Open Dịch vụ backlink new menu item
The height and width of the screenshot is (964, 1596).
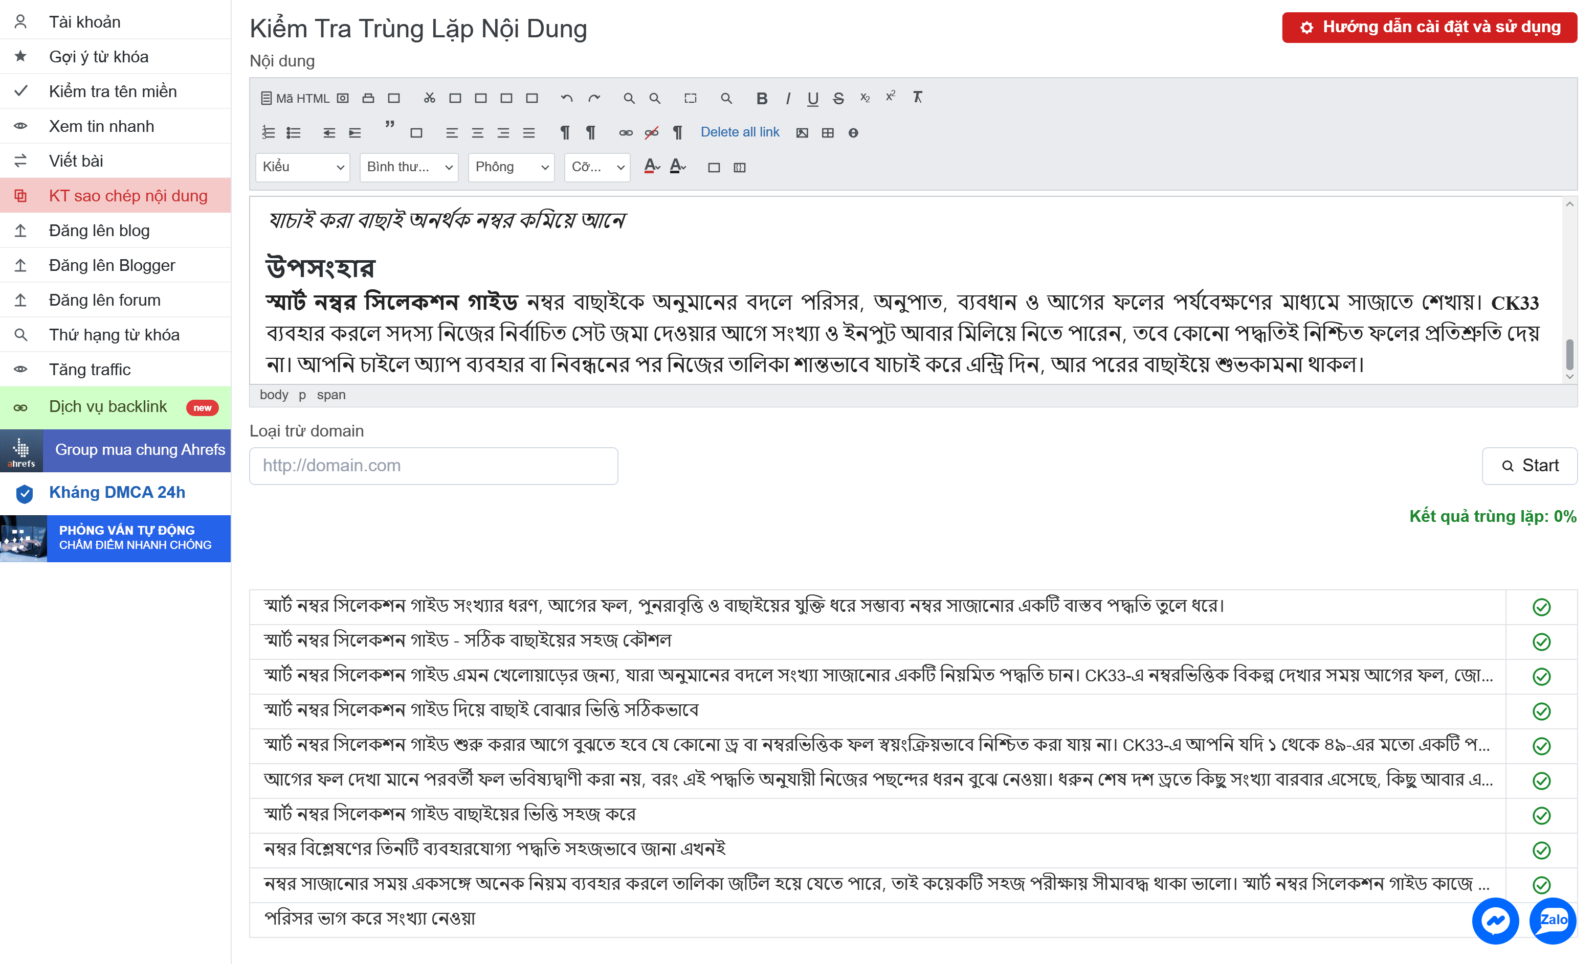[115, 407]
